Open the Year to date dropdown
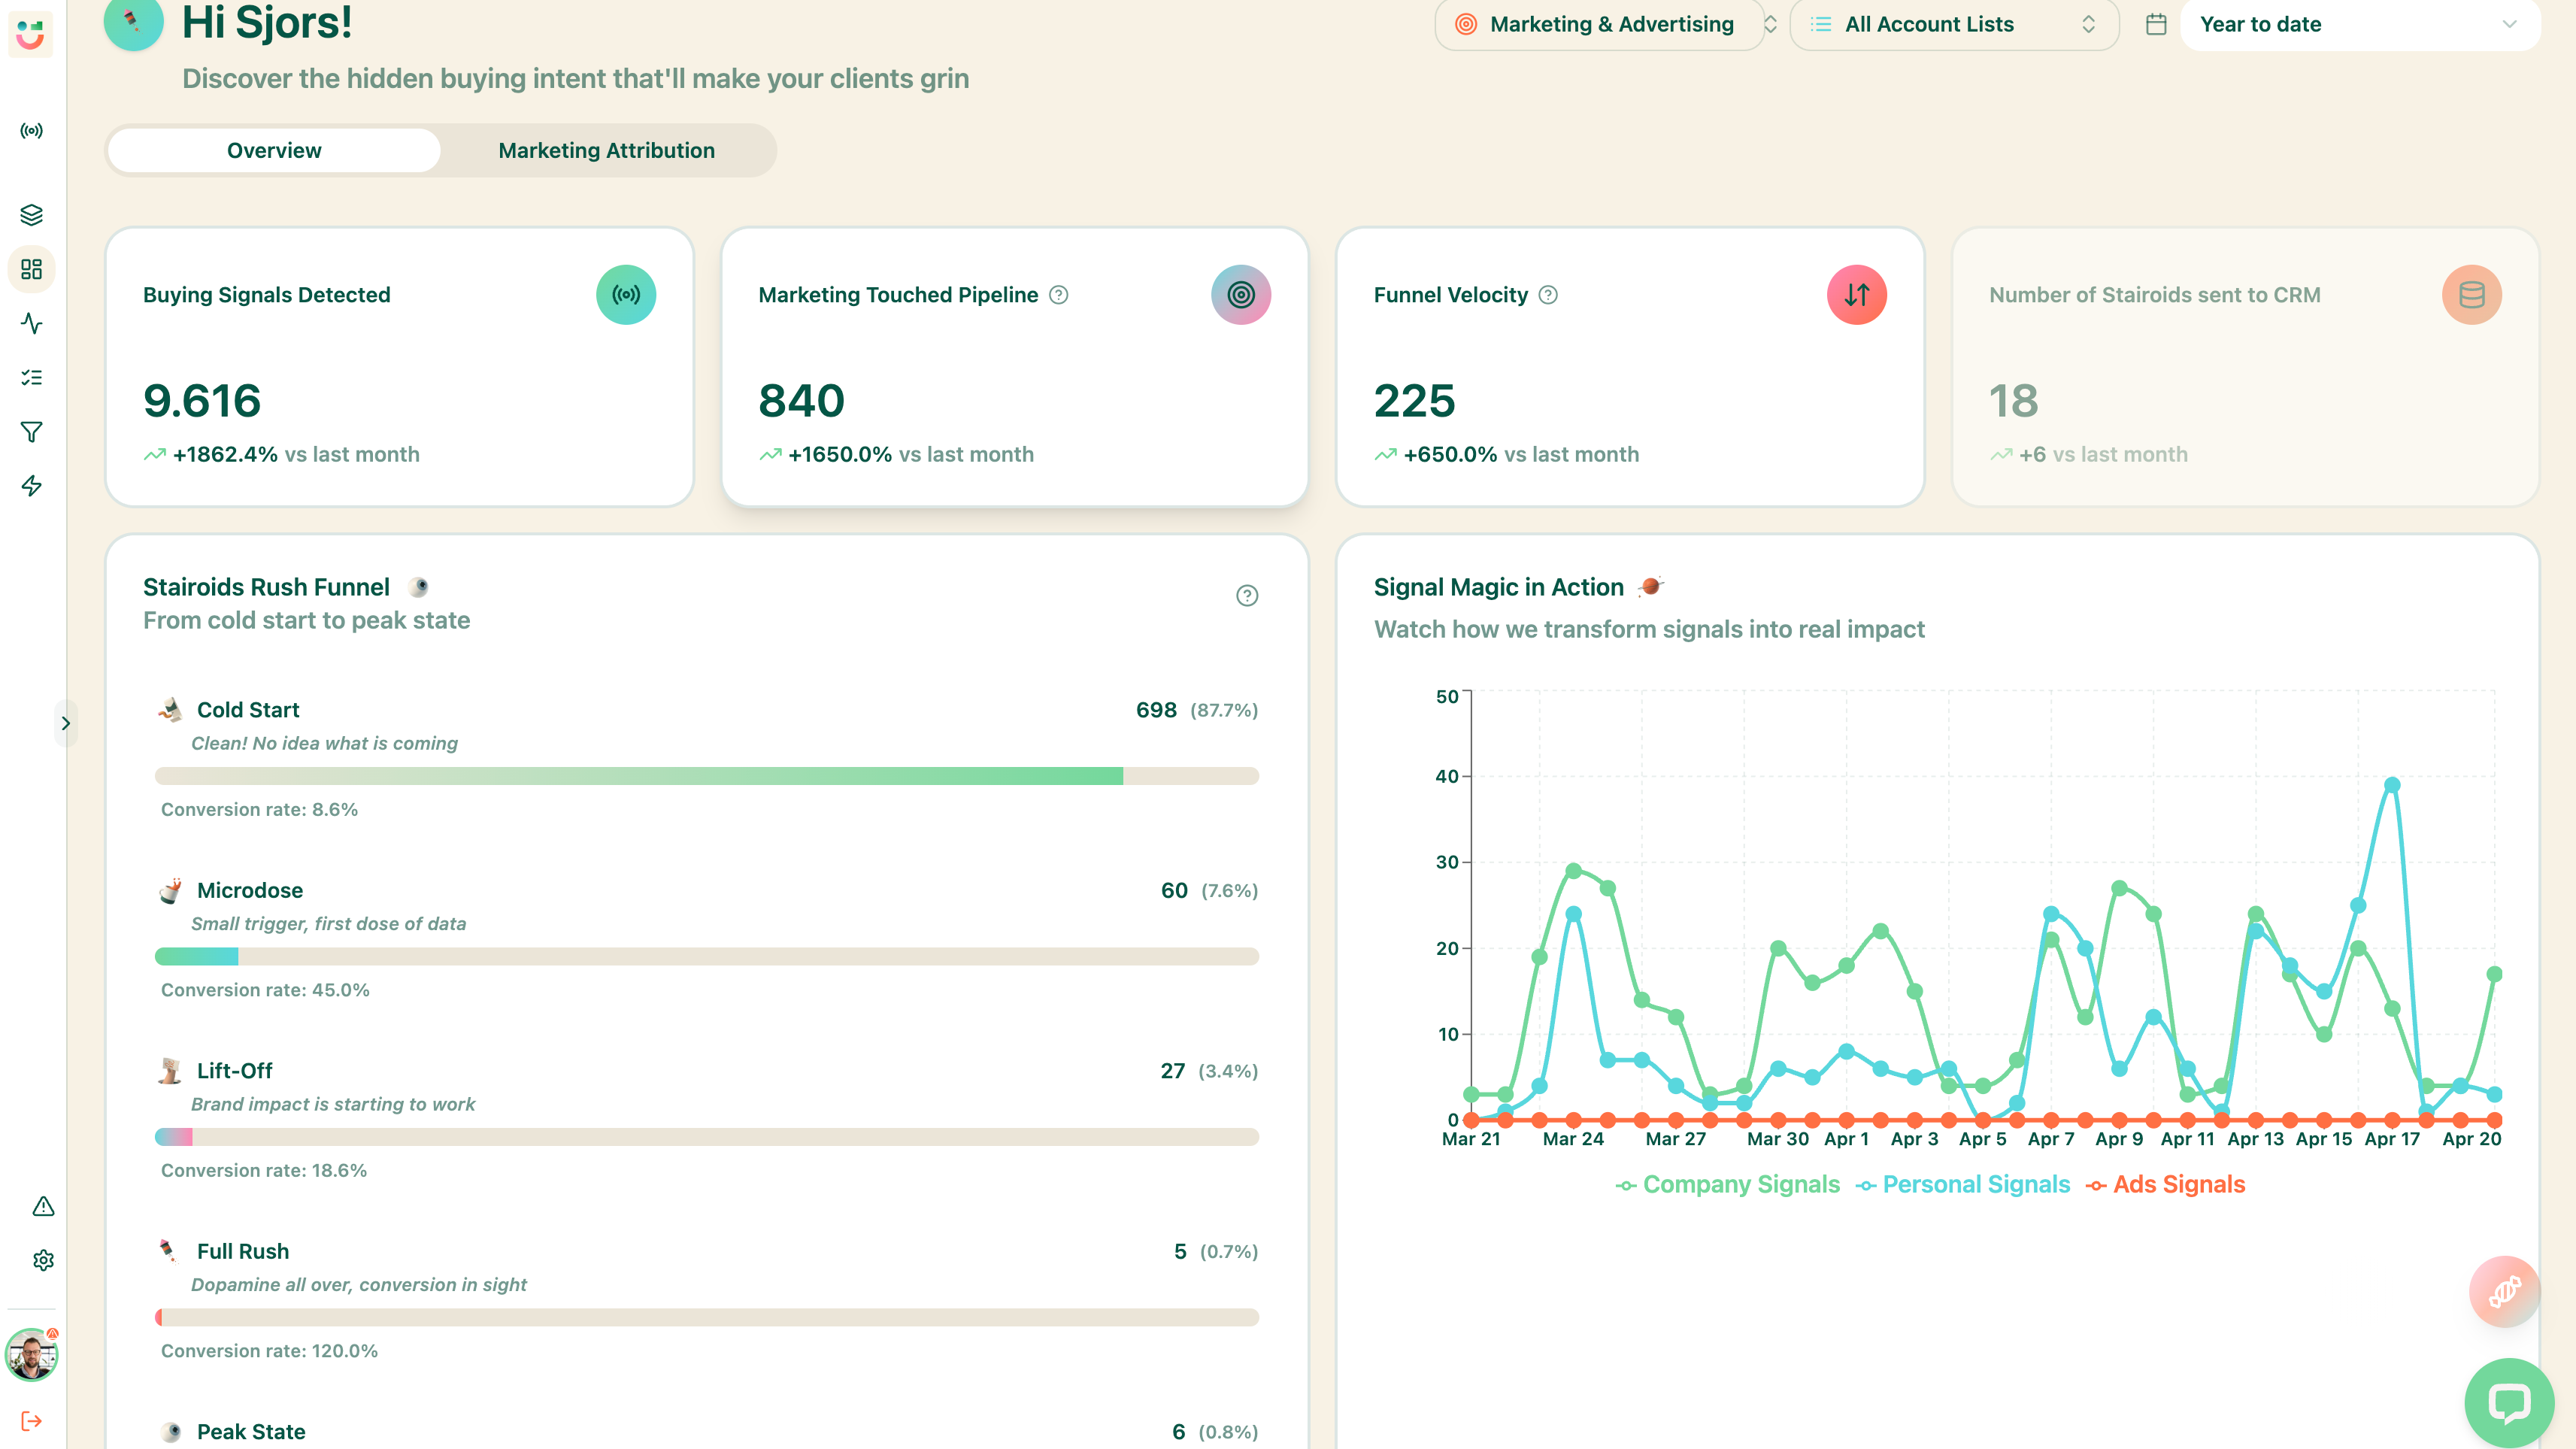This screenshot has height=1449, width=2576. click(x=2359, y=24)
